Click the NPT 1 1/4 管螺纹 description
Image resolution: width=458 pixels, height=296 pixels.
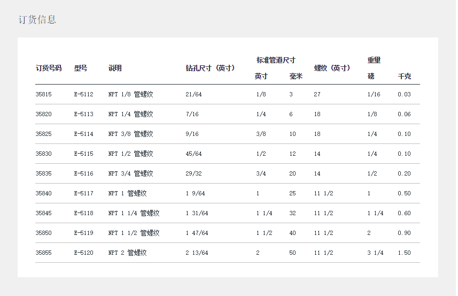tap(134, 213)
